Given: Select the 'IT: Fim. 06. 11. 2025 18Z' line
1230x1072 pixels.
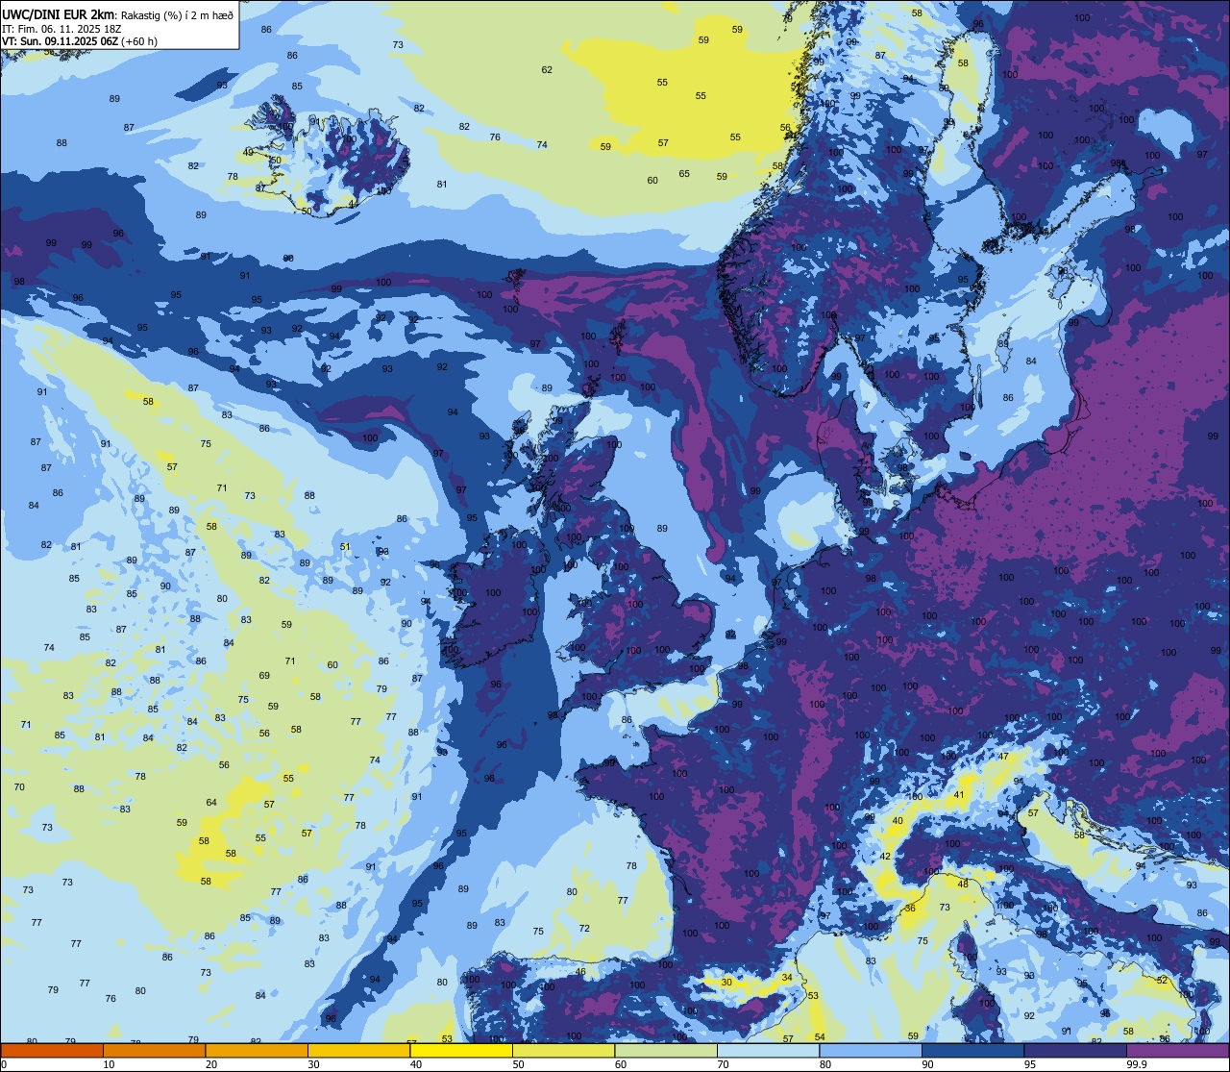Looking at the screenshot, I should pyautogui.click(x=61, y=28).
